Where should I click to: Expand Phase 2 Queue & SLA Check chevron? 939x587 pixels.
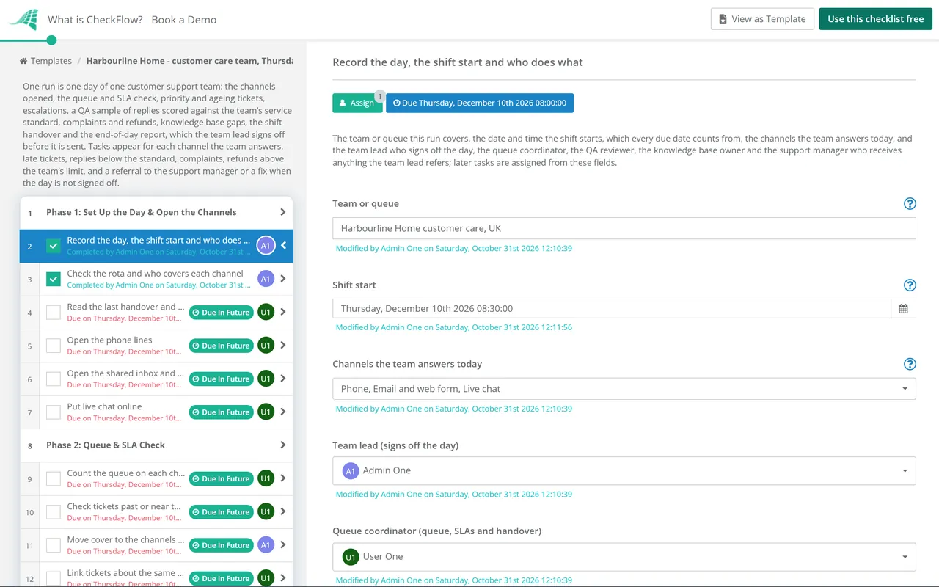point(283,445)
